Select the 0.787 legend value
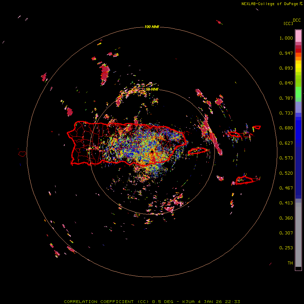Image resolution: width=304 pixels, height=304 pixels. click(286, 98)
